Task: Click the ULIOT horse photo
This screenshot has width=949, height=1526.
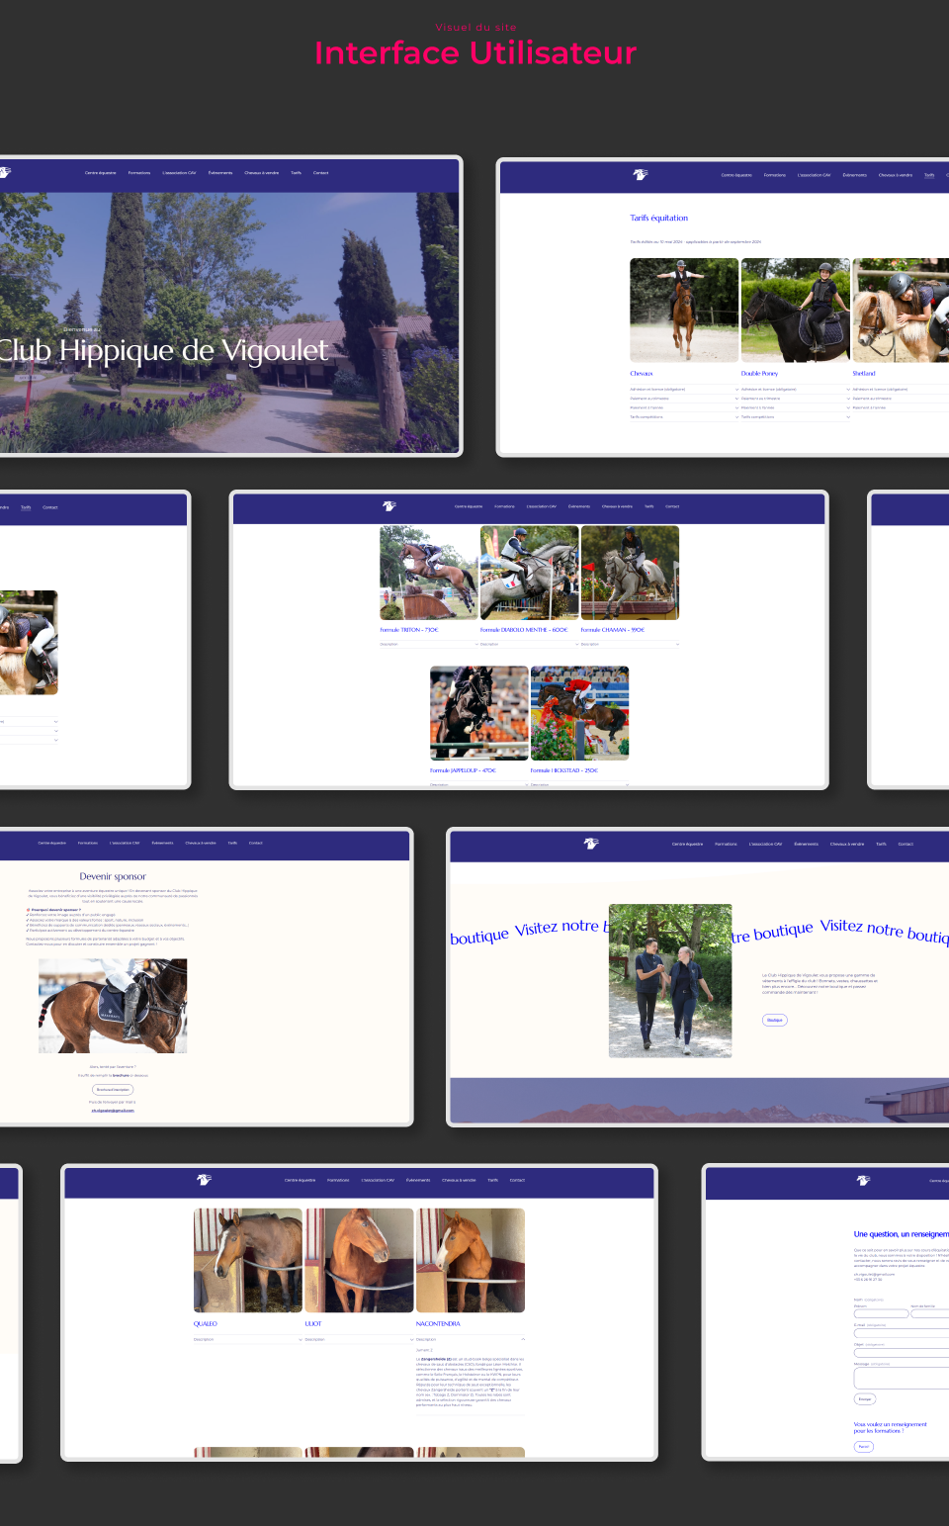Action: [359, 1260]
